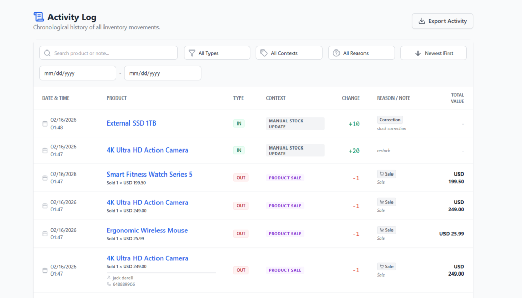Click the magnifier icon in search box
Screen dimensions: 522x298
coord(47,53)
